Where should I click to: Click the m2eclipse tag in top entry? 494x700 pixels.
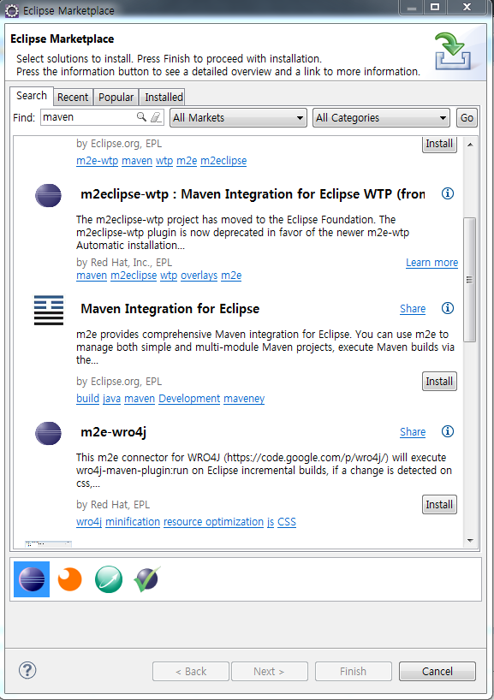tap(223, 161)
